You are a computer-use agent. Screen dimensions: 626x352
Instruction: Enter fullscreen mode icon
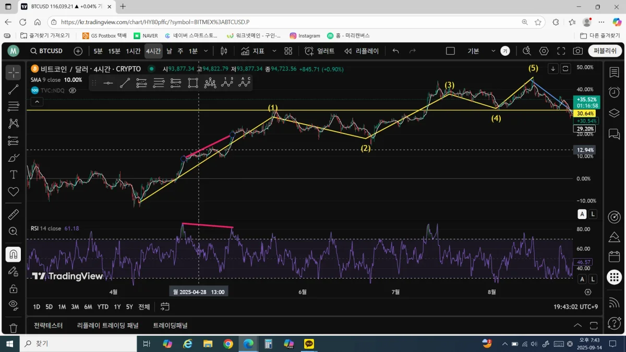click(561, 51)
